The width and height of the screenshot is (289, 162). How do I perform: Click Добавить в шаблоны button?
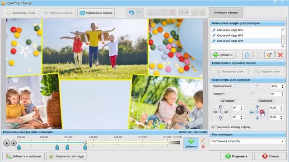[23, 156]
